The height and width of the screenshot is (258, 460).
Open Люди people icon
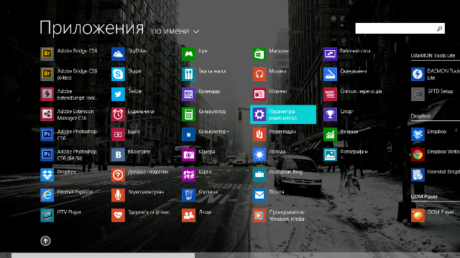pyautogui.click(x=188, y=215)
